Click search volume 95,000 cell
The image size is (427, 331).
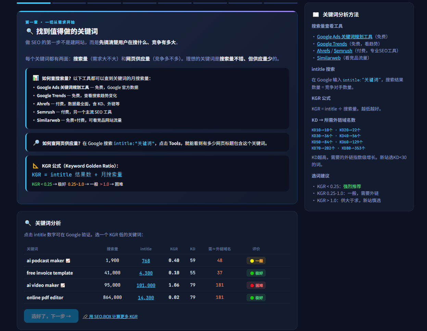click(112, 285)
